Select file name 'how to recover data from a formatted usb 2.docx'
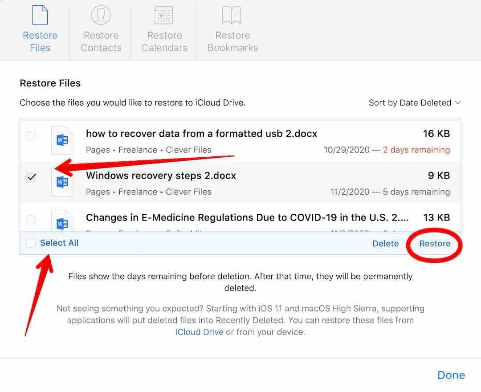481x392 pixels. pos(202,134)
